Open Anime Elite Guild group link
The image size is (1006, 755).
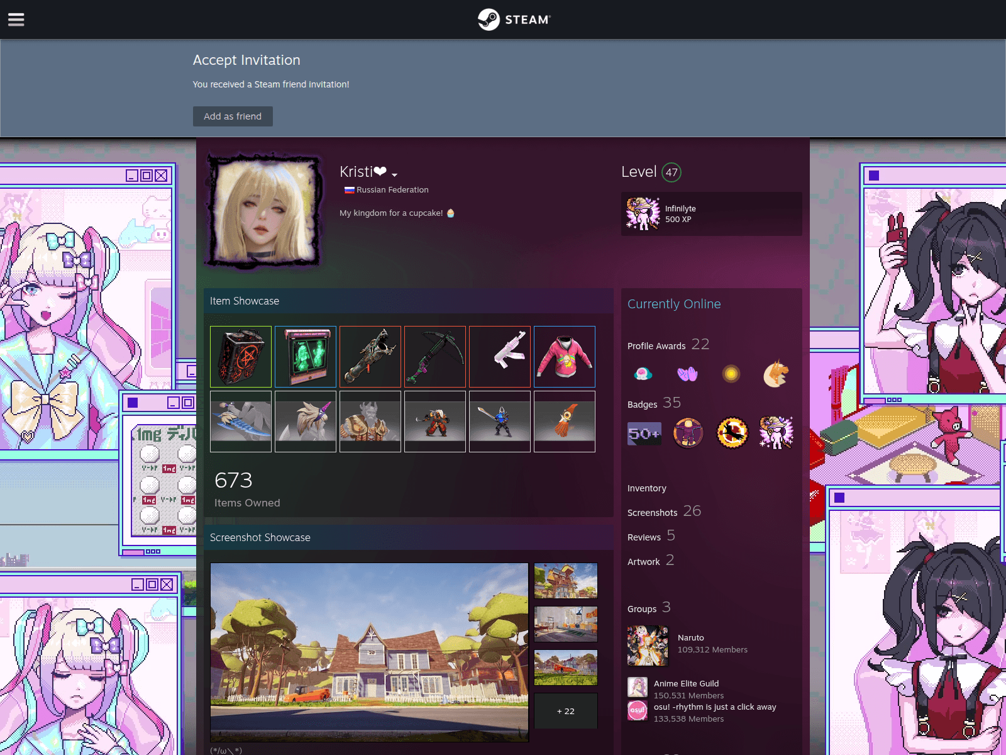687,684
